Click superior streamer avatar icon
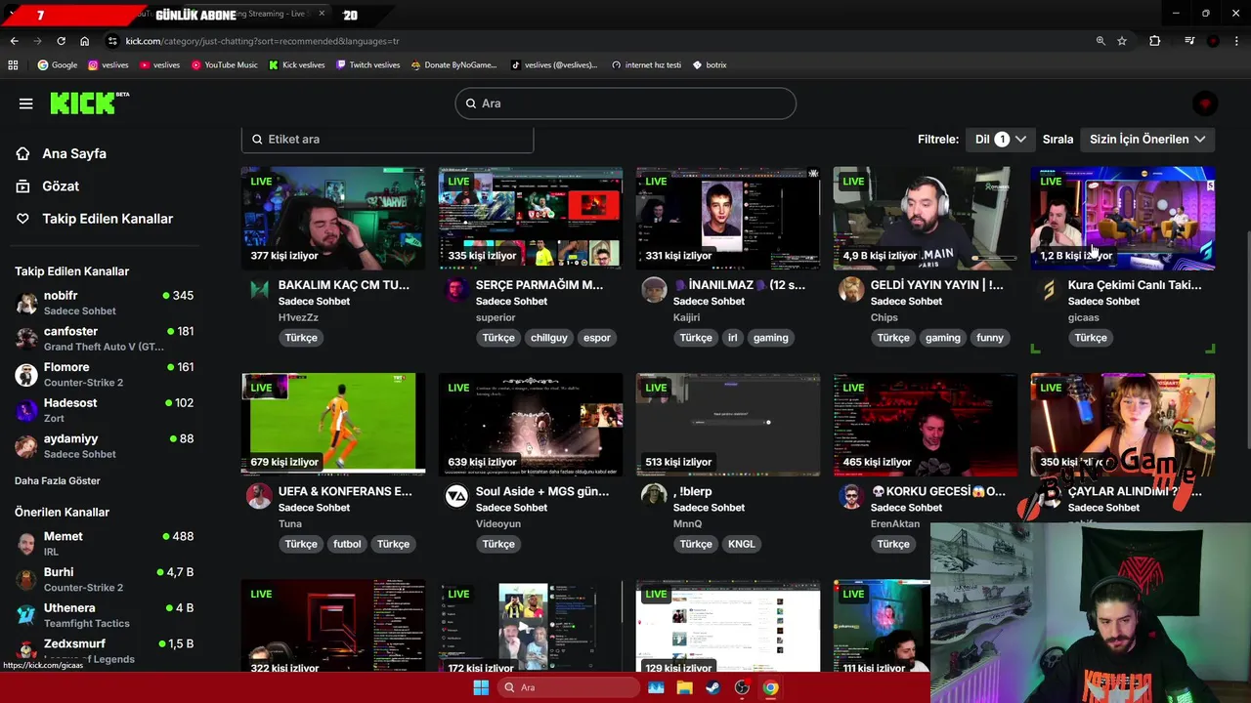This screenshot has width=1251, height=703. click(x=456, y=290)
